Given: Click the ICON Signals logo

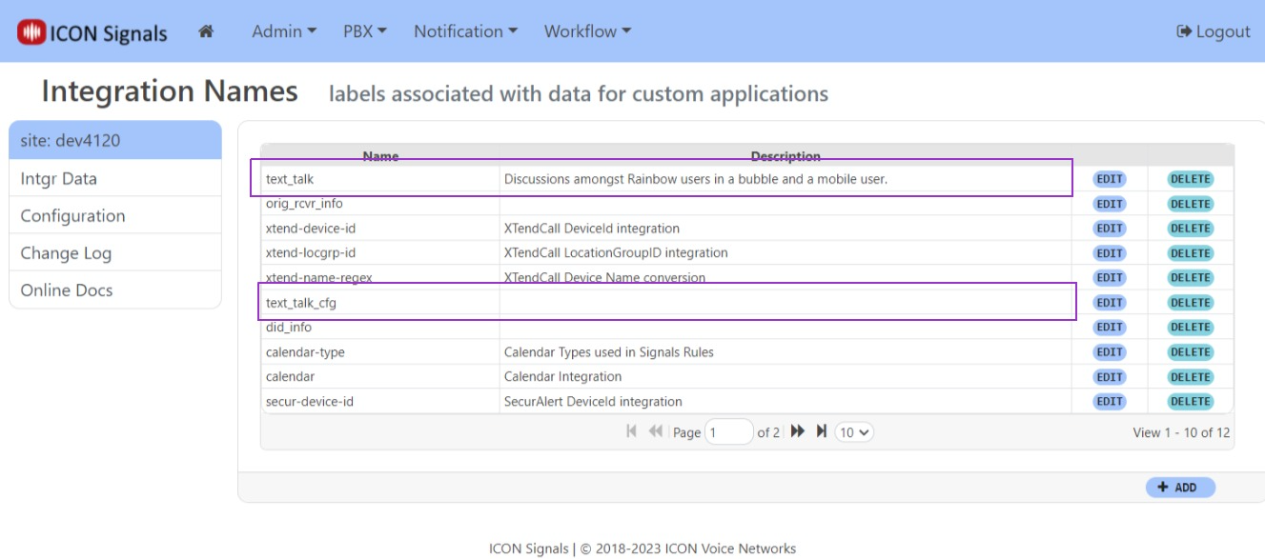Looking at the screenshot, I should (92, 32).
